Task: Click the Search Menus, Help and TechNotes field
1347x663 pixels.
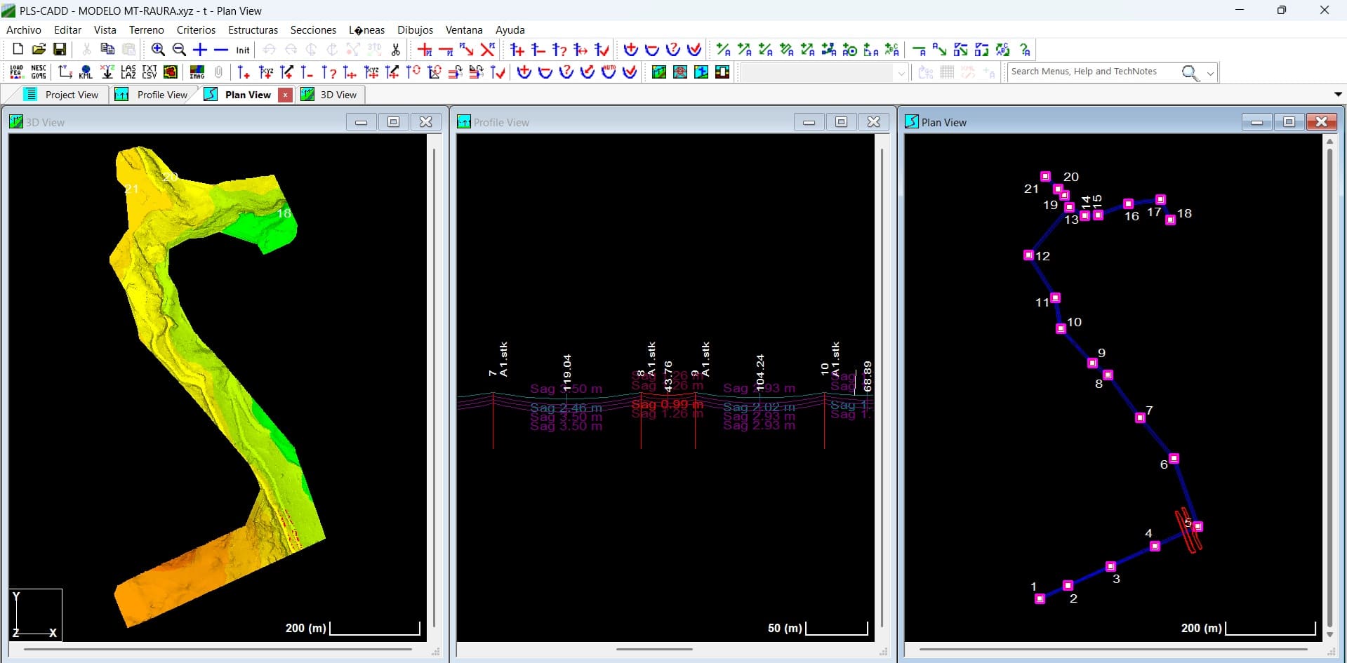Action: coord(1092,72)
